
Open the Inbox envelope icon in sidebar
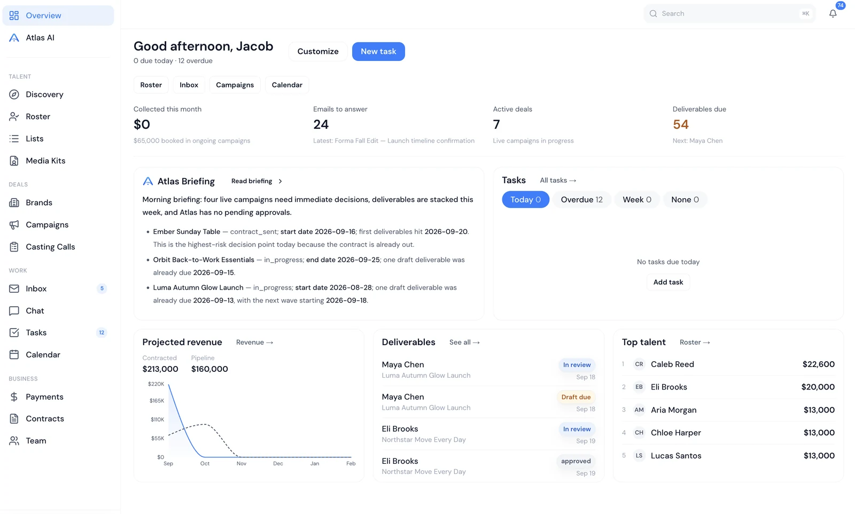pyautogui.click(x=14, y=289)
